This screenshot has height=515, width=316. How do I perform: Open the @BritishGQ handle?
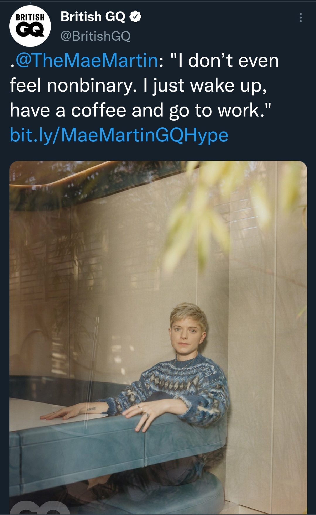coord(95,36)
